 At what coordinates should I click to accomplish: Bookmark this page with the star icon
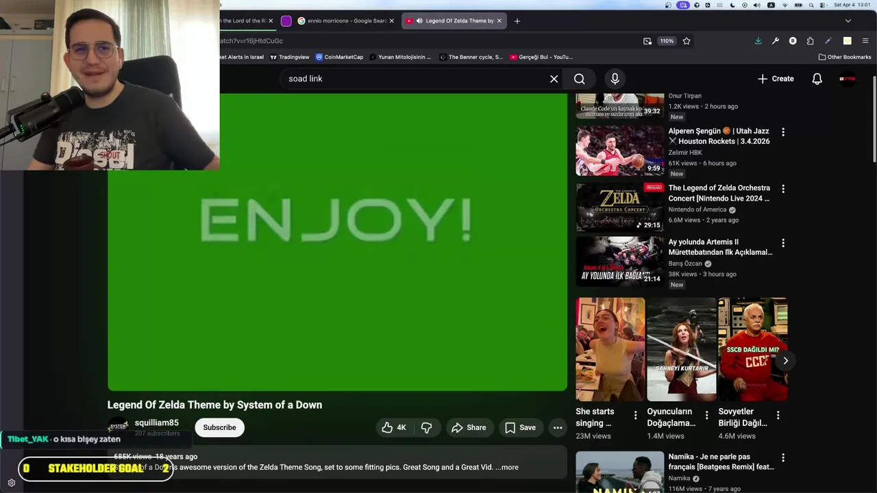coord(687,41)
